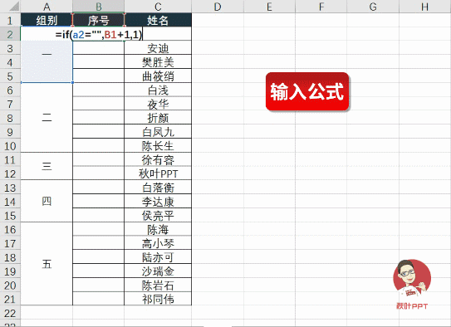Select merged group cell 二
This screenshot has width=451, height=327.
tap(47, 118)
